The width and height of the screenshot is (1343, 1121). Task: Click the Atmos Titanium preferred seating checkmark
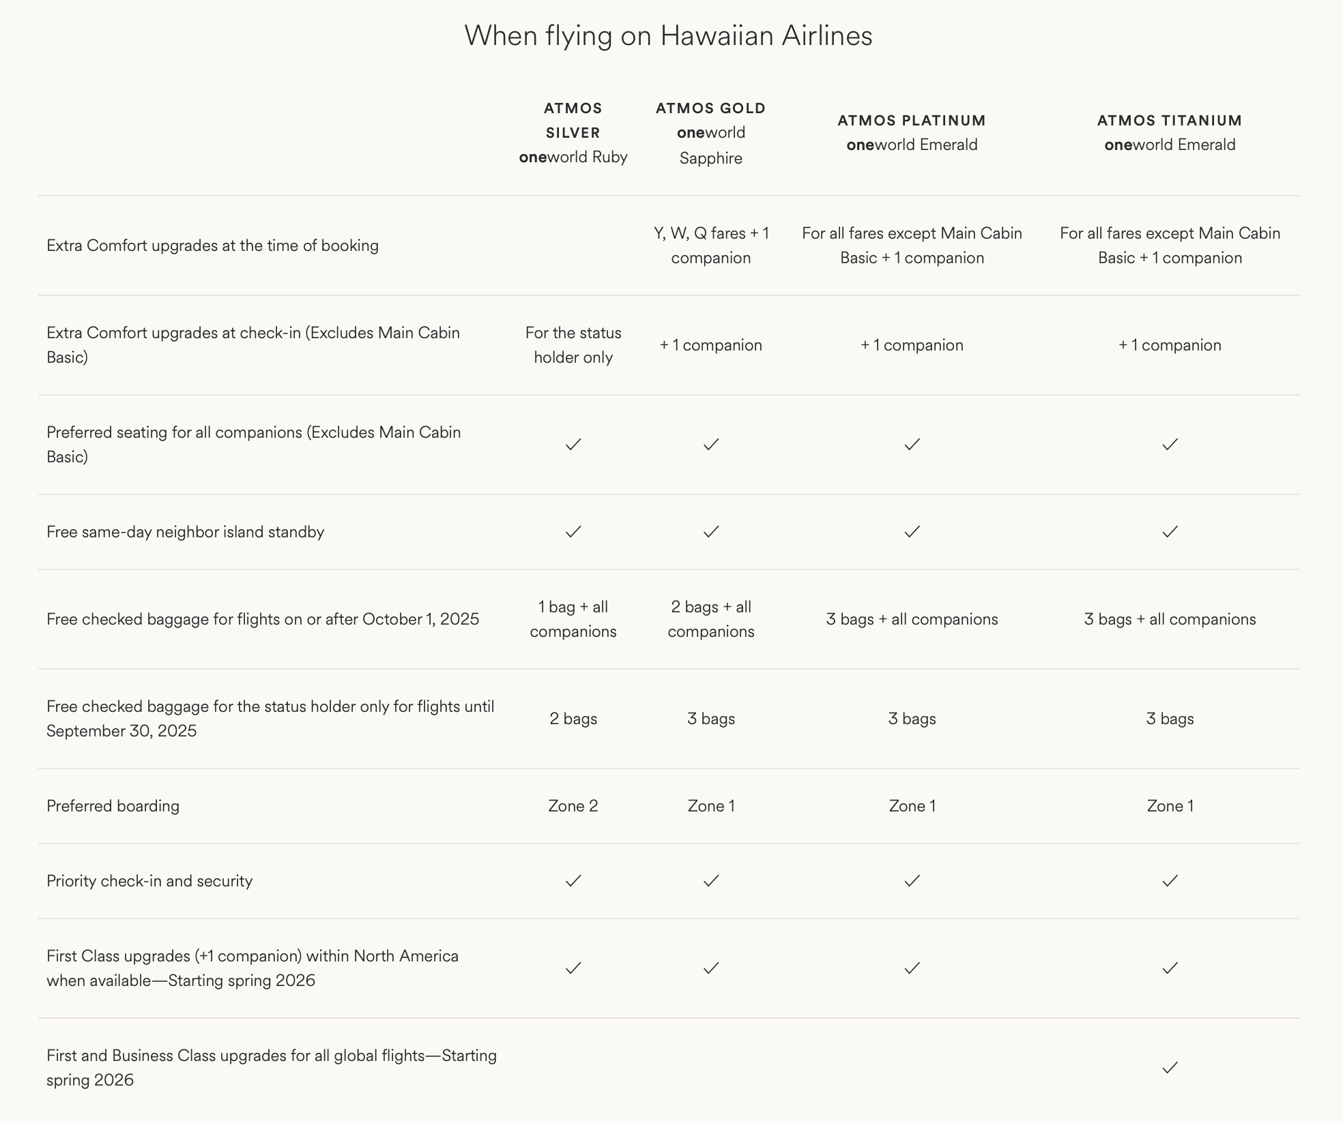tap(1170, 445)
